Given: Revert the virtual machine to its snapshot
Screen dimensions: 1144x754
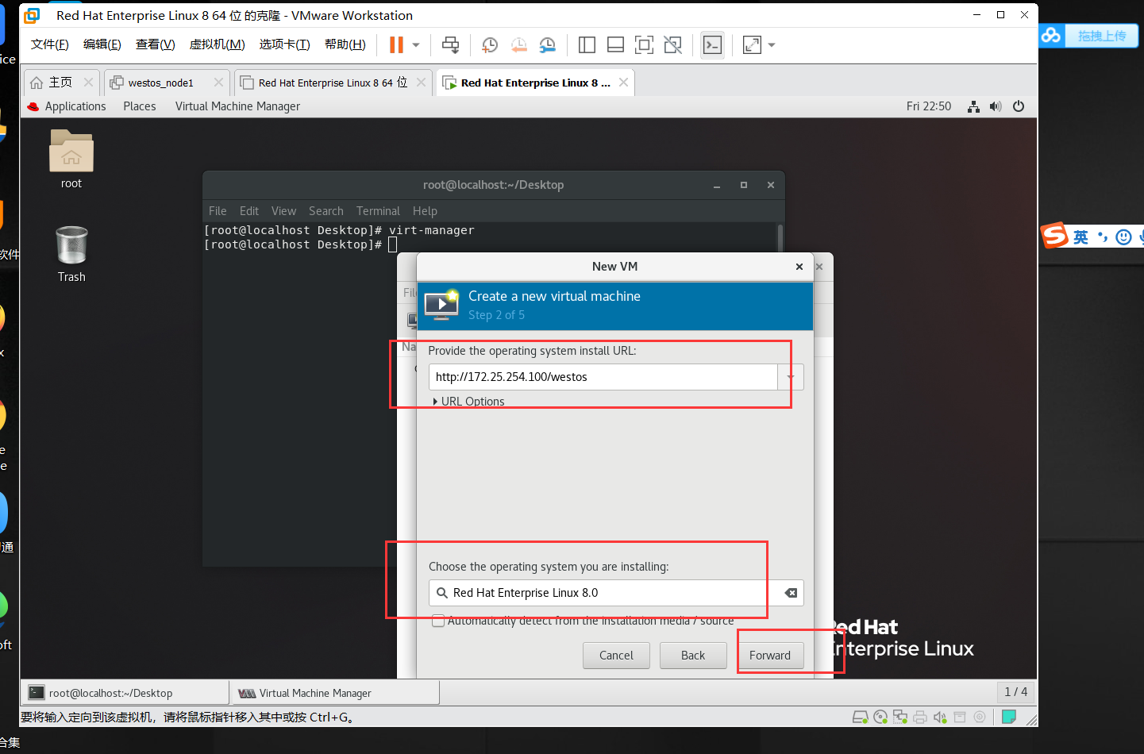Looking at the screenshot, I should pos(518,45).
